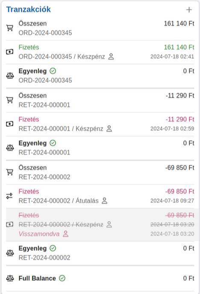
Task: Open the Fizetés entry for RET-2024-000001 / Készpénz
Action: pyautogui.click(x=100, y=124)
